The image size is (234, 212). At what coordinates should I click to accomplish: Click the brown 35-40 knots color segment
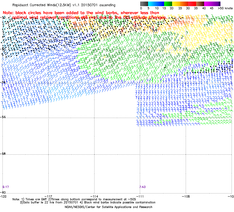(x=200, y=4)
